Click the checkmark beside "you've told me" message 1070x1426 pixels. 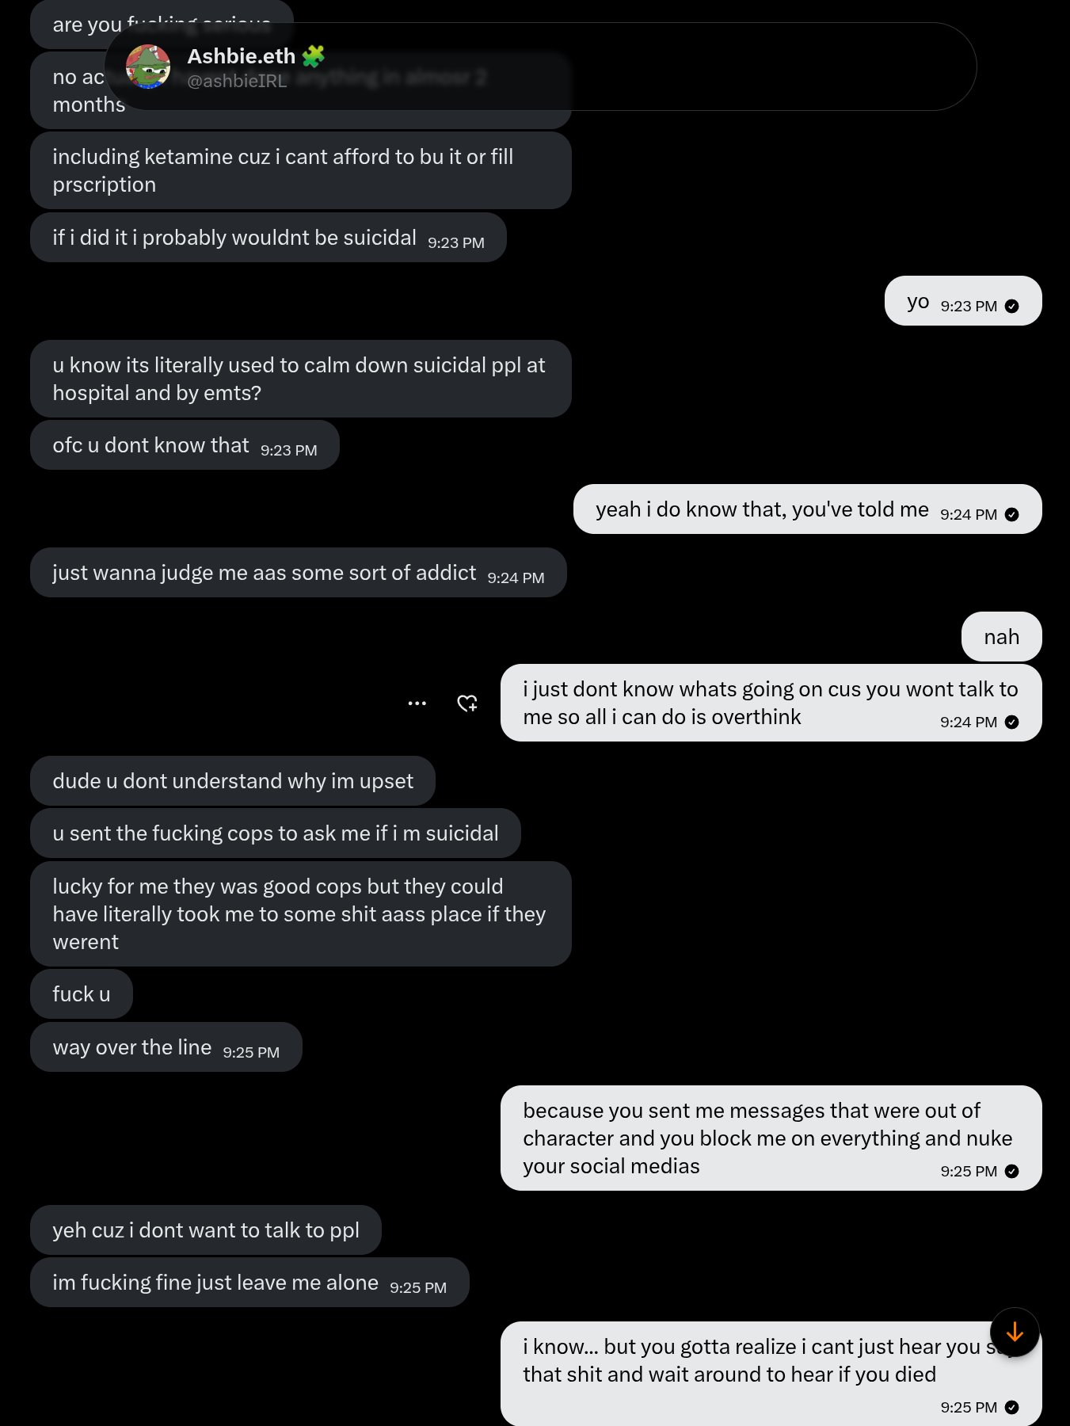(x=1011, y=515)
